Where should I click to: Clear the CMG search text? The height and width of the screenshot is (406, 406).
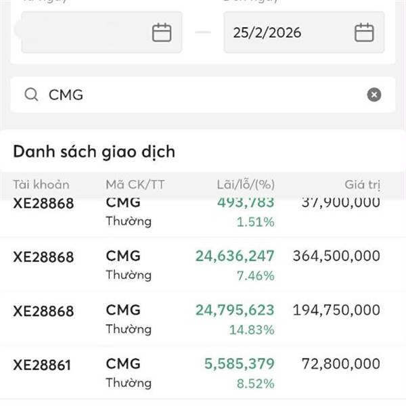374,95
